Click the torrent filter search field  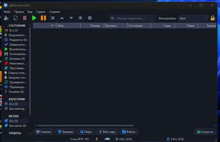pos(133,18)
